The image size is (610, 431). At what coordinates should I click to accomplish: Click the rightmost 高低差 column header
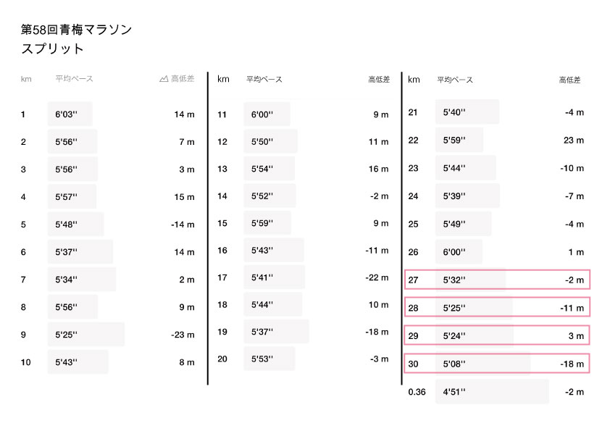(569, 80)
